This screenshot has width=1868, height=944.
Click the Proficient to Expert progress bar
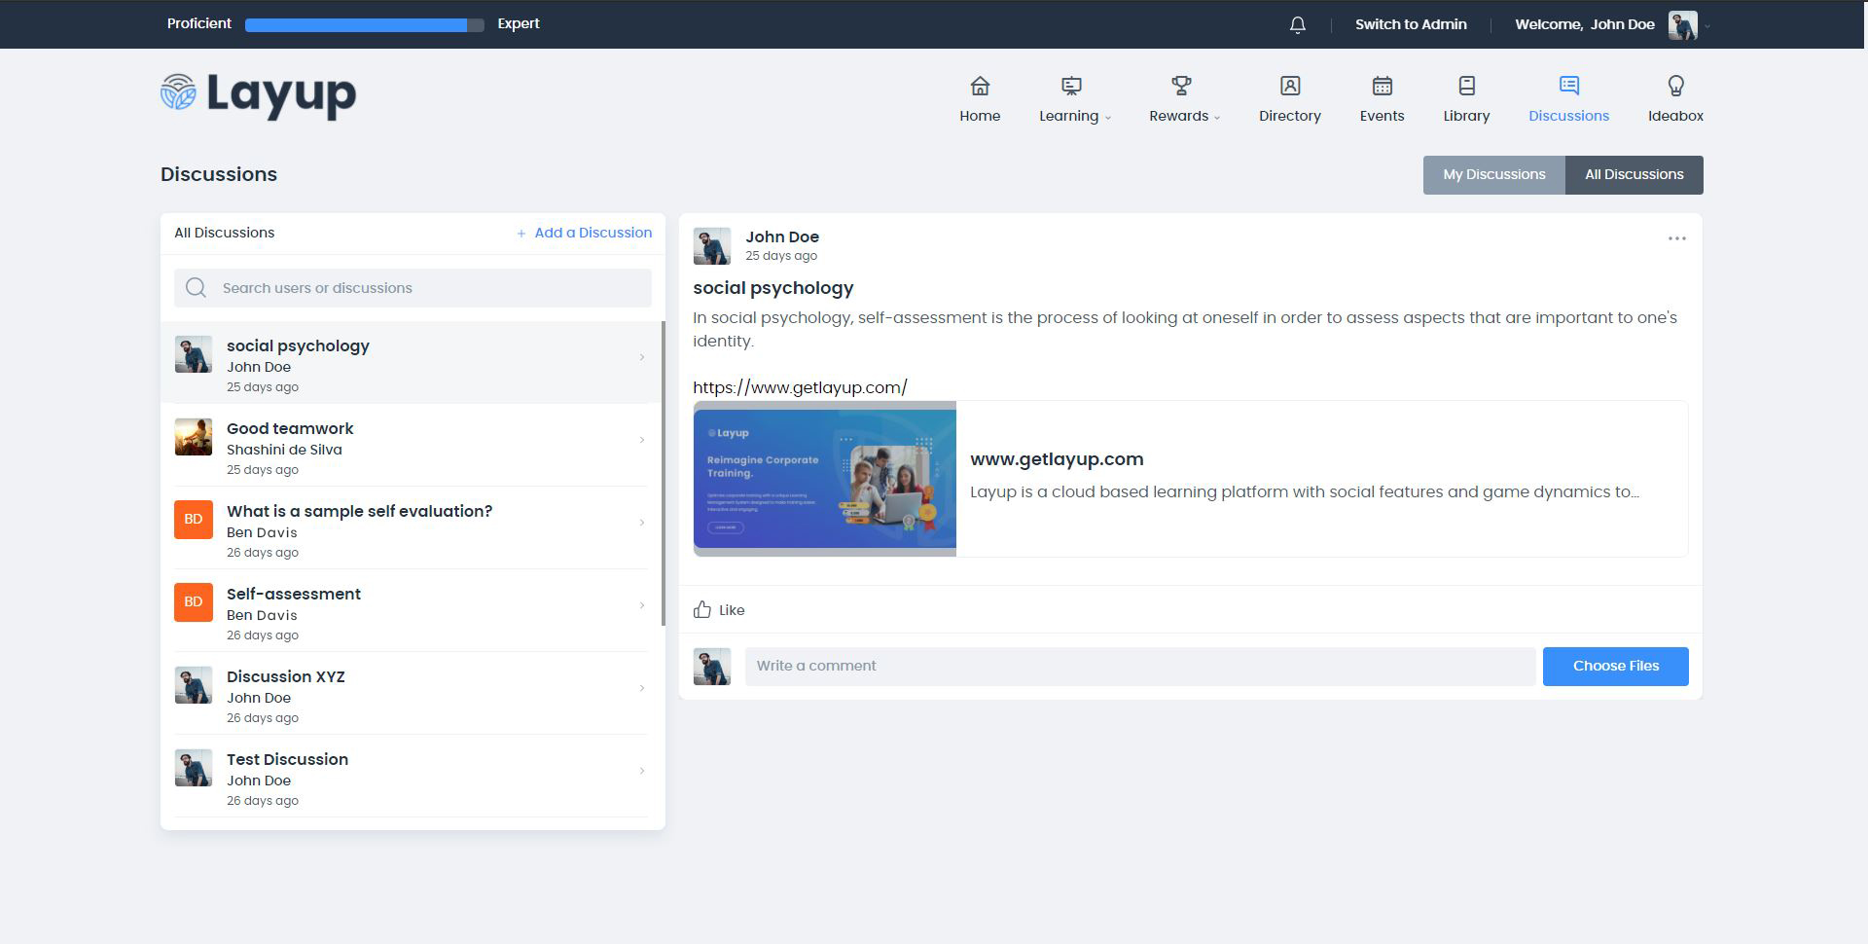click(364, 25)
